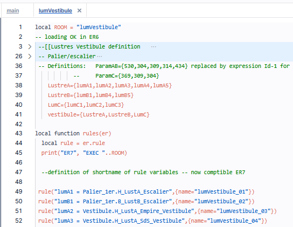Click the Vestibule.H_LustA_Empire_Vestibule rule text
Screen dimensions: 293x227
pyautogui.click(x=138, y=211)
